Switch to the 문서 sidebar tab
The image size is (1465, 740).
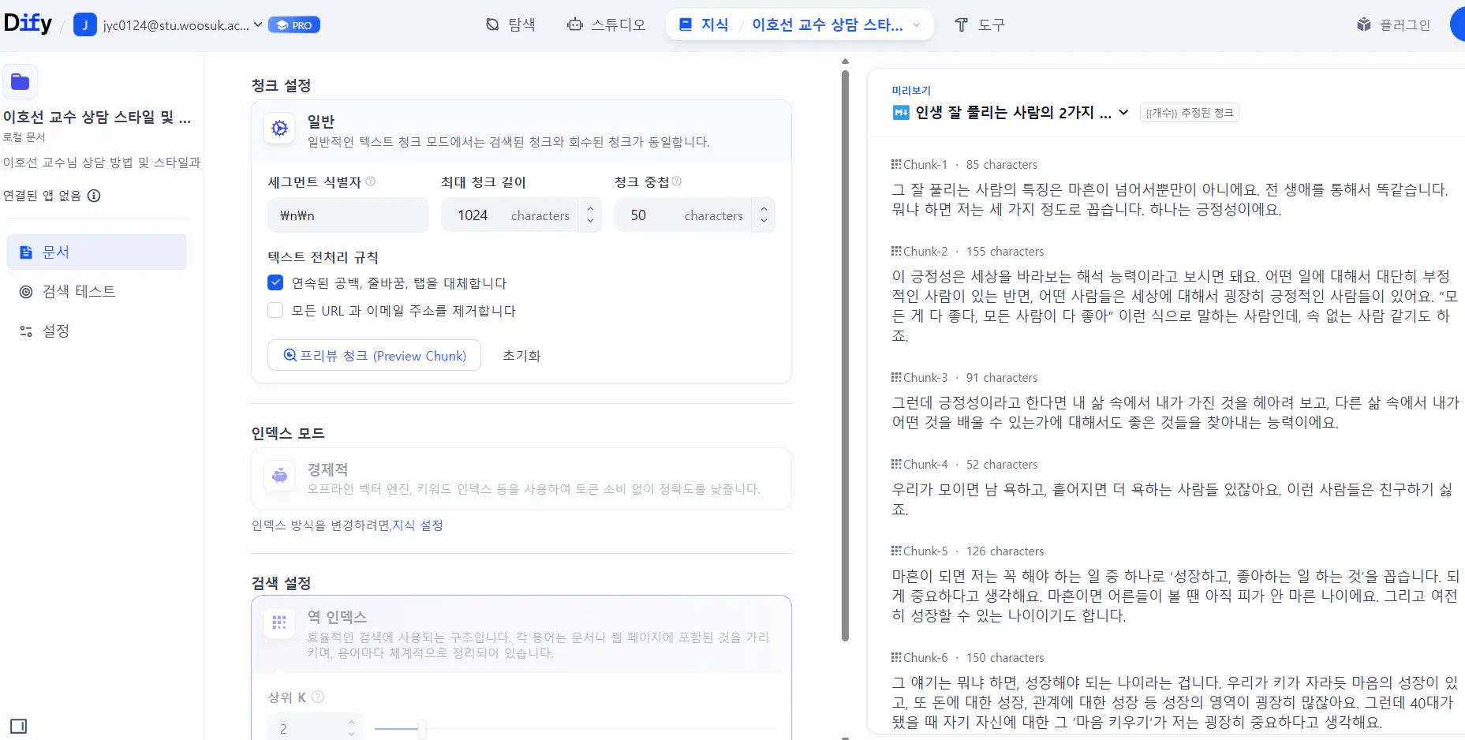coord(57,252)
